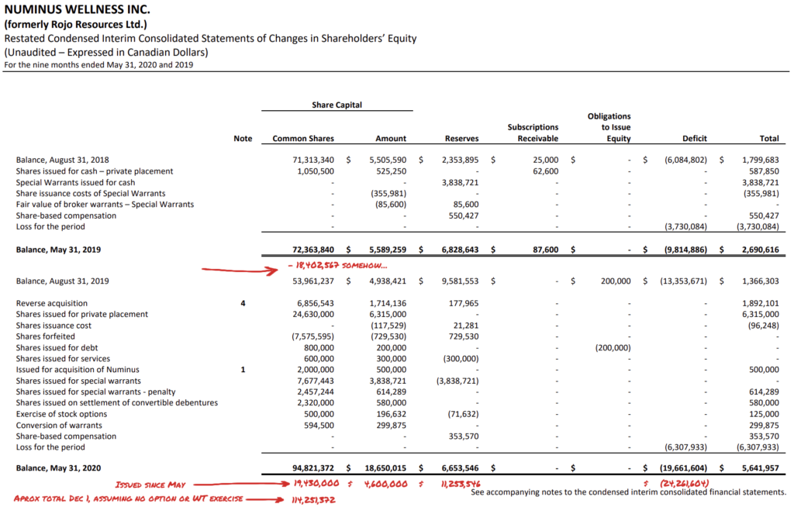This screenshot has height=507, width=794.
Task: Click the red '(24,261,604)' deficit annotation
Action: click(681, 485)
